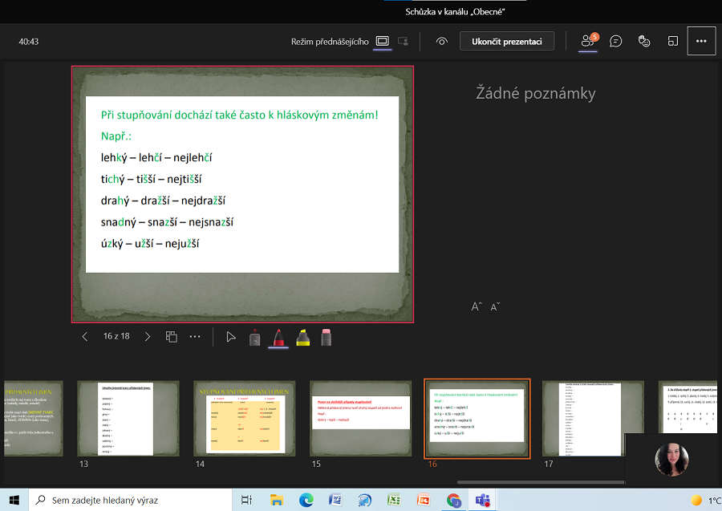The image size is (722, 511).
Task: Open Word from taskbar
Action: pos(335,500)
